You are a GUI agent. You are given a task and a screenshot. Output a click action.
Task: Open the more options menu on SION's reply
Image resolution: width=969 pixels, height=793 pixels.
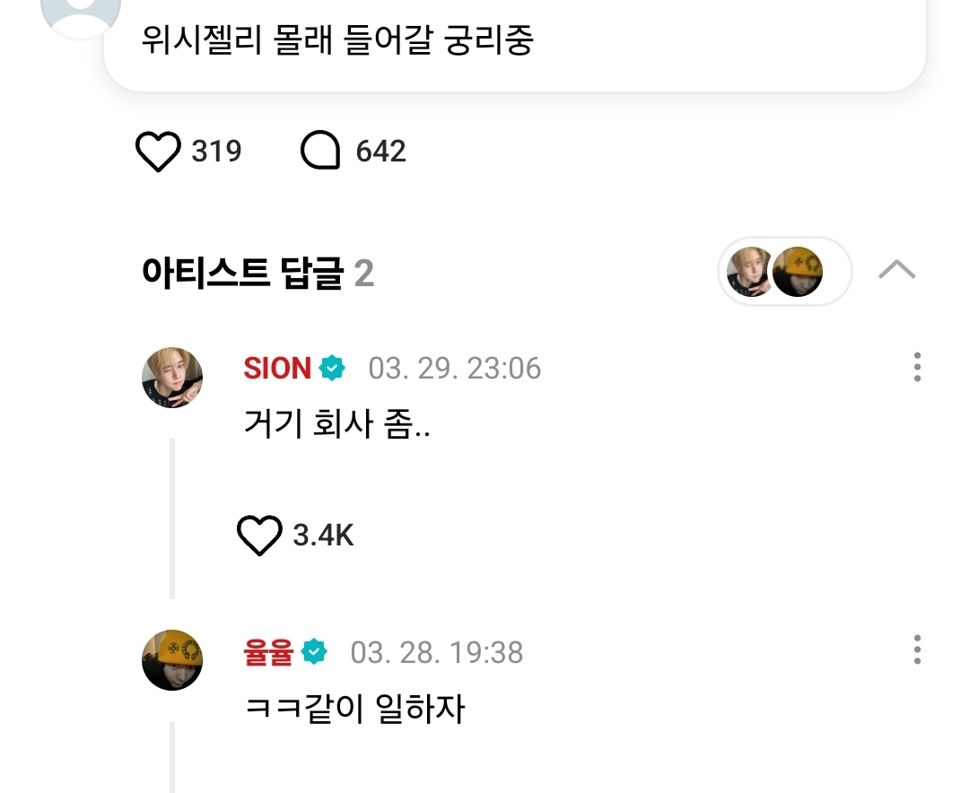click(916, 367)
